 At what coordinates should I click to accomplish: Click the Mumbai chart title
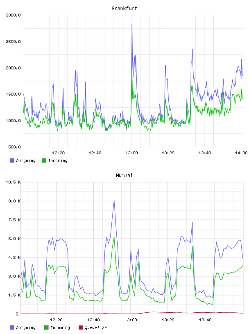124,176
